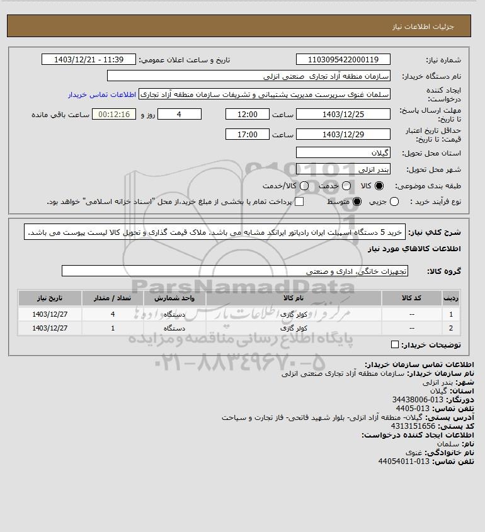Click the price validity time 17:00
Image resolution: width=485 pixels, height=532 pixels.
[x=248, y=134]
